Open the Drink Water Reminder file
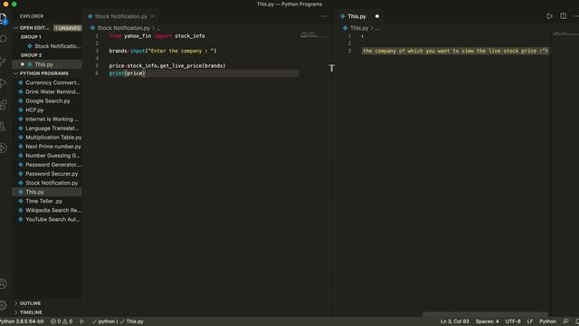The width and height of the screenshot is (579, 326). [x=52, y=91]
